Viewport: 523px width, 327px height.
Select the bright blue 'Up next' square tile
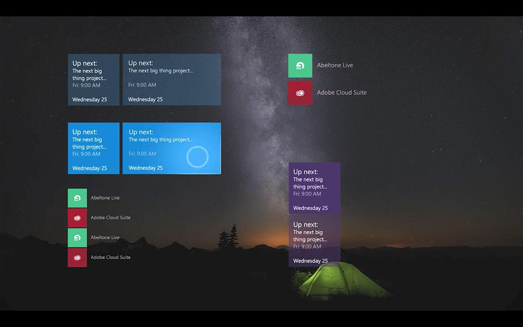(93, 148)
